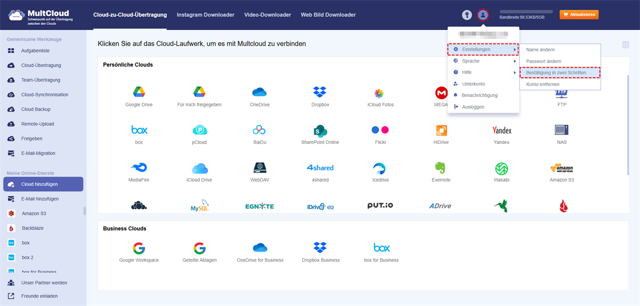Open Video-Downloader tab
The width and height of the screenshot is (640, 306).
point(268,15)
